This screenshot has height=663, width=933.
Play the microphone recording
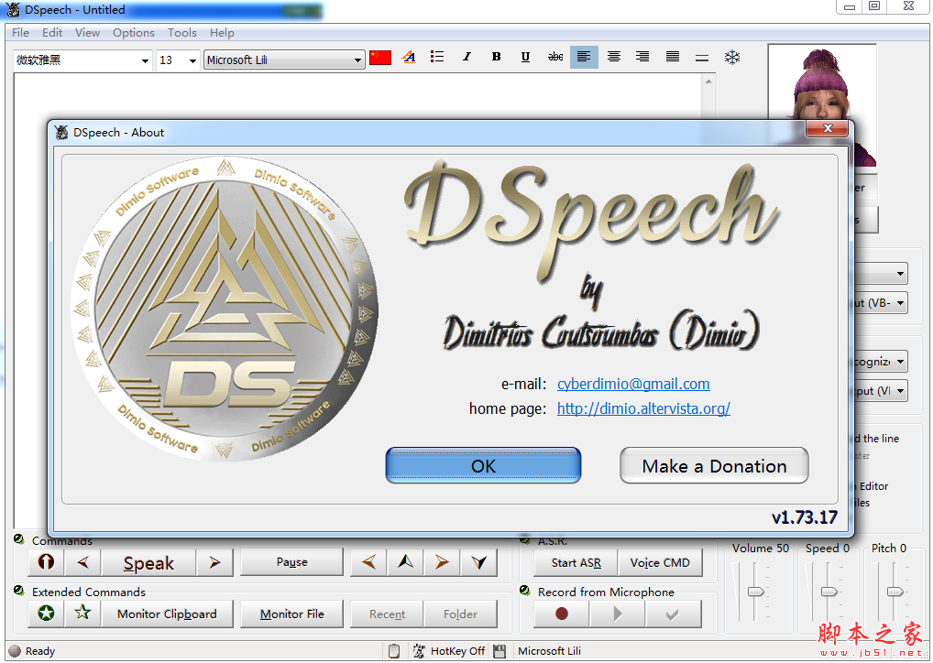(x=617, y=614)
